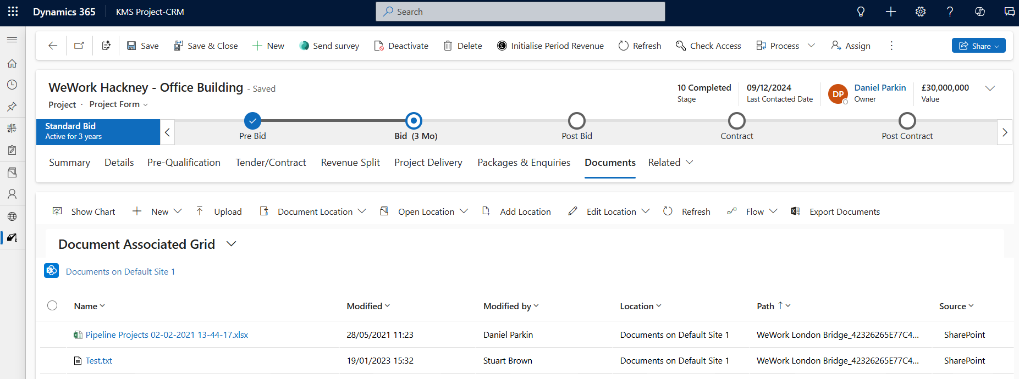Open the dashboard signpost icon in sidebar

pos(12,128)
